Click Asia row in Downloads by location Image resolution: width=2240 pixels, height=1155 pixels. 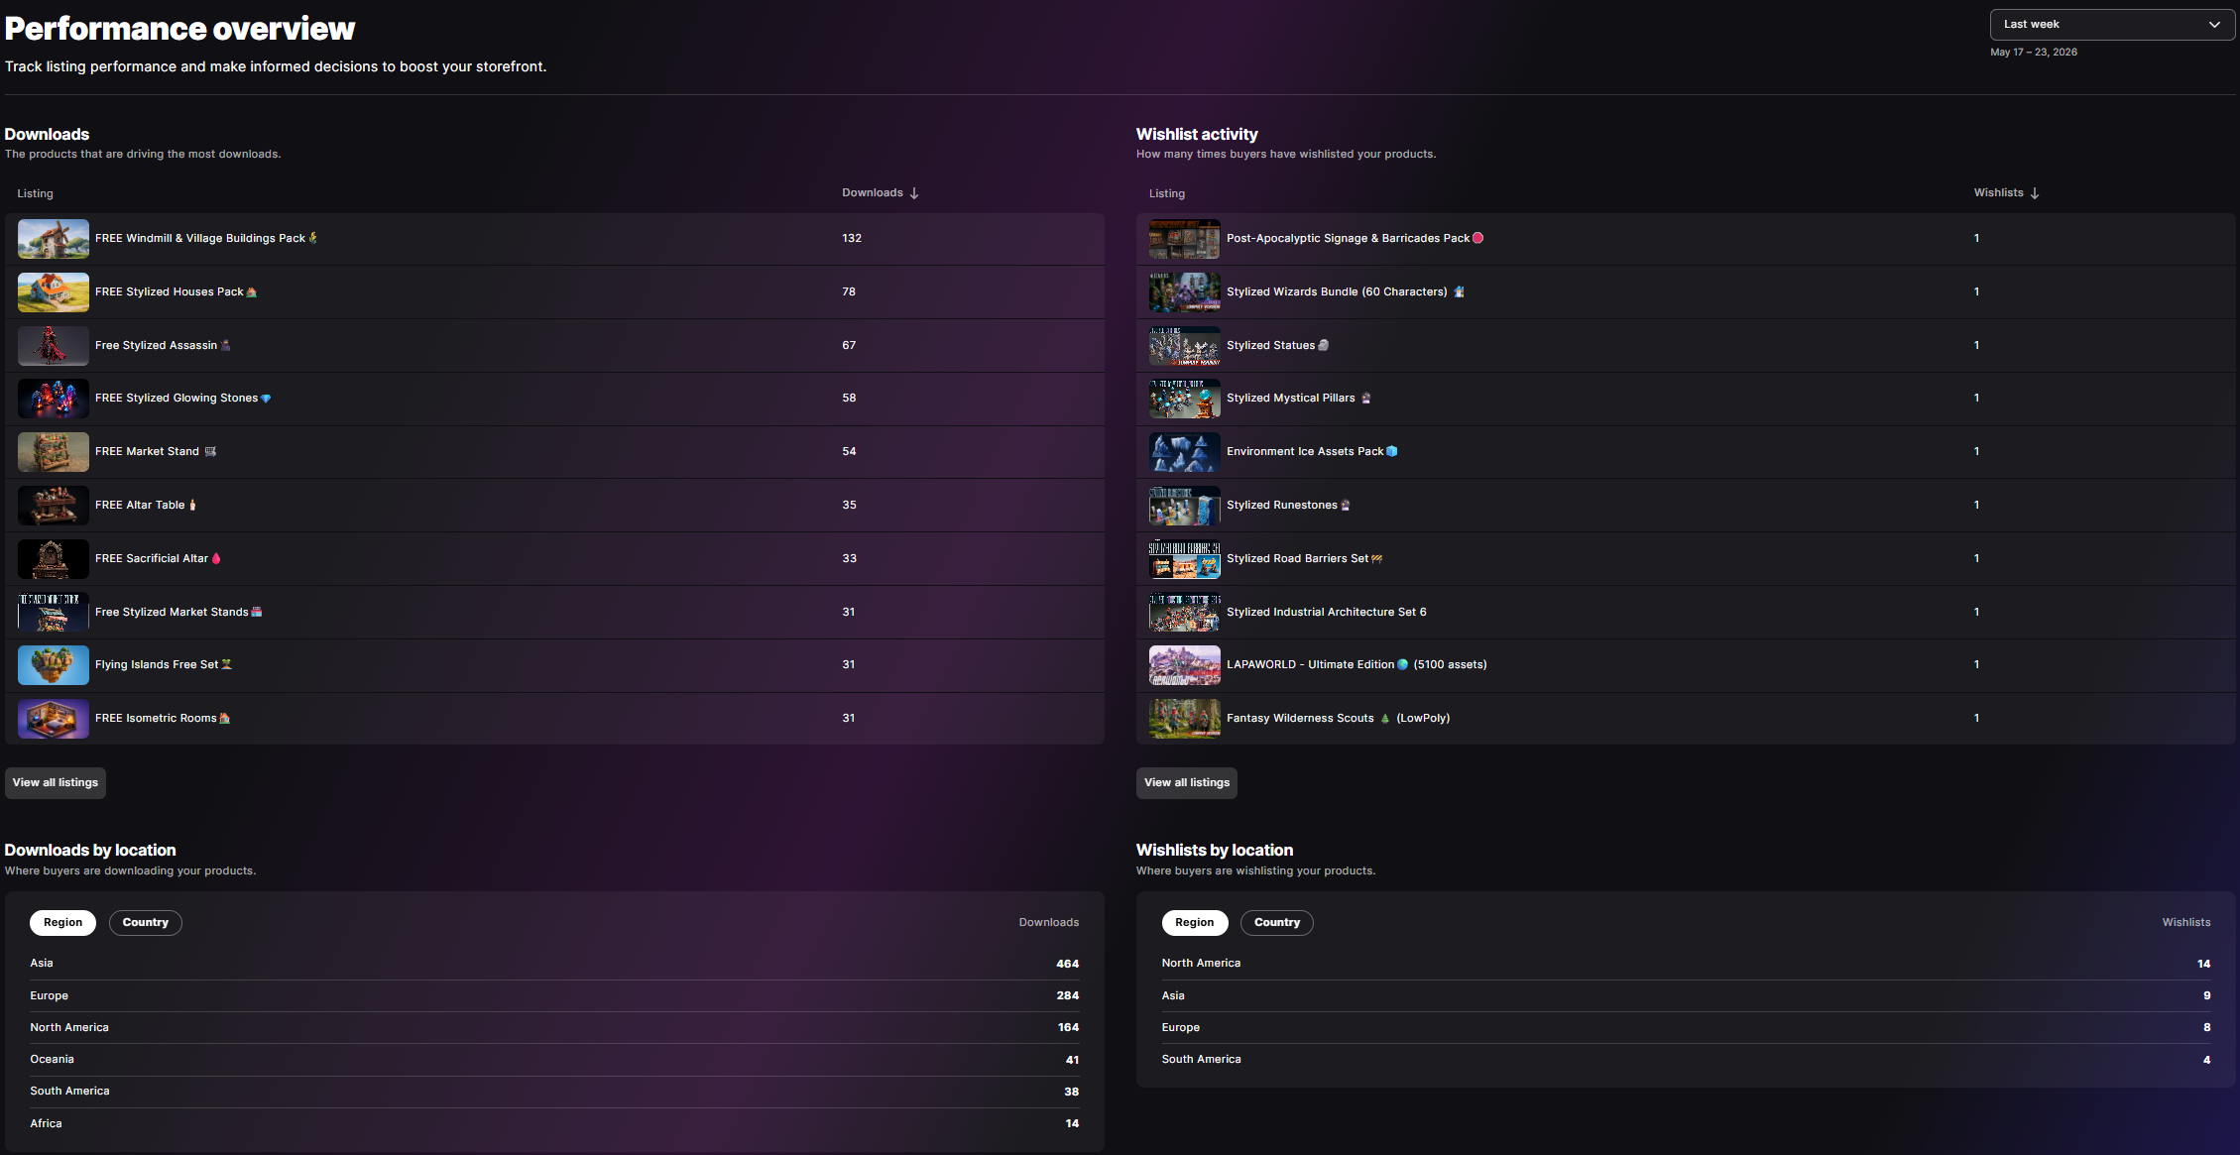(x=554, y=964)
